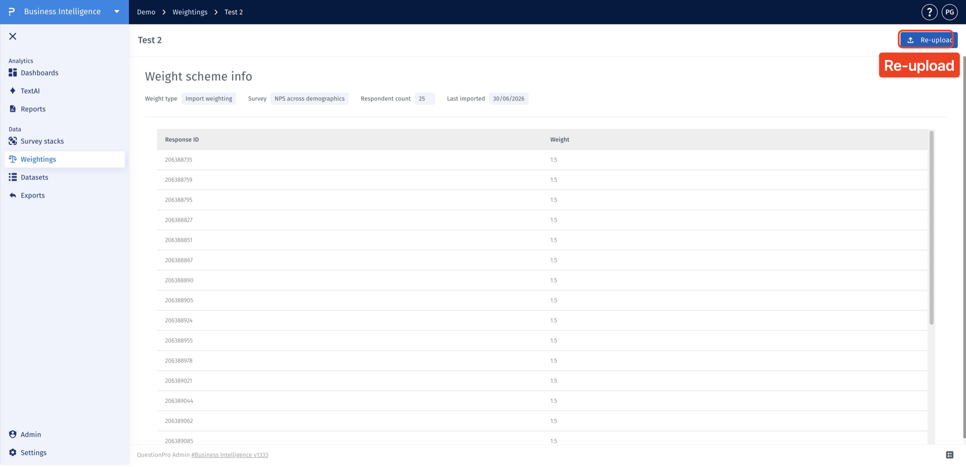Click the Settings gear icon

[x=13, y=453]
